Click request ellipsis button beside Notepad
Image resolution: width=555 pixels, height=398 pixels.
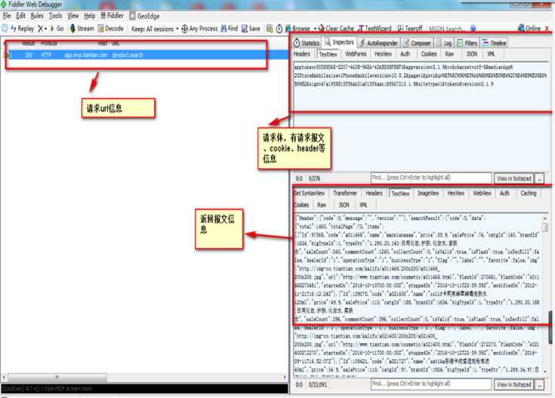(x=539, y=179)
